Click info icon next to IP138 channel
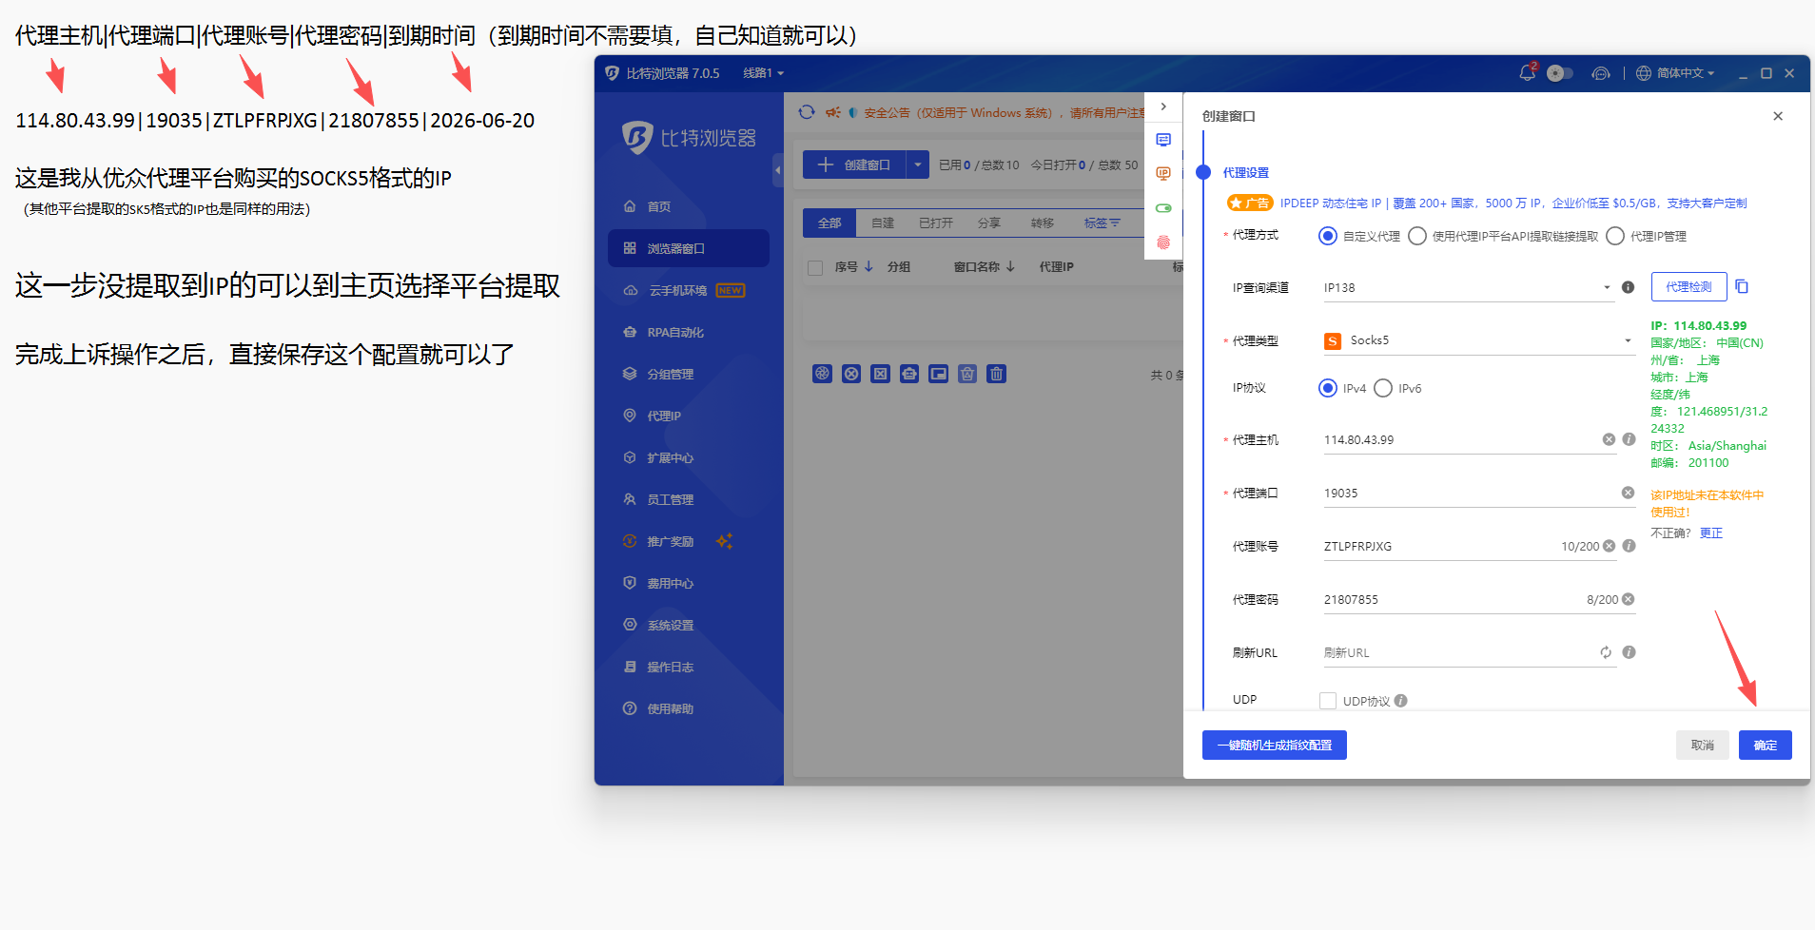The width and height of the screenshot is (1815, 930). tap(1628, 287)
